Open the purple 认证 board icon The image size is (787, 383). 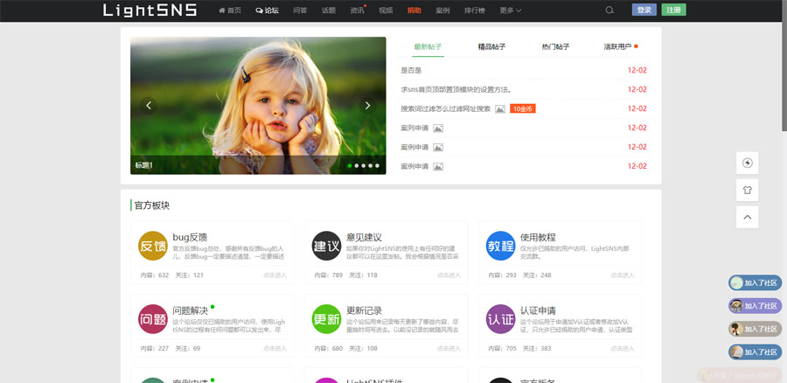tap(500, 319)
